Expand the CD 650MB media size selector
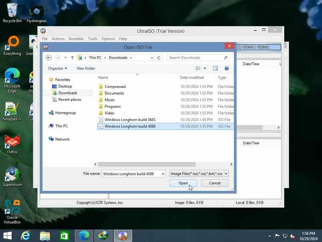The image size is (322, 242). 258,47
